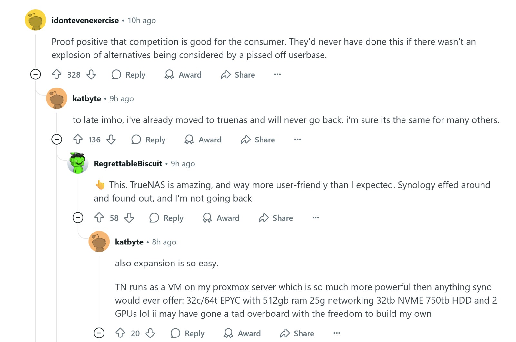Reply to idontevenexercise's competition comment
516x342 pixels.
(x=129, y=75)
